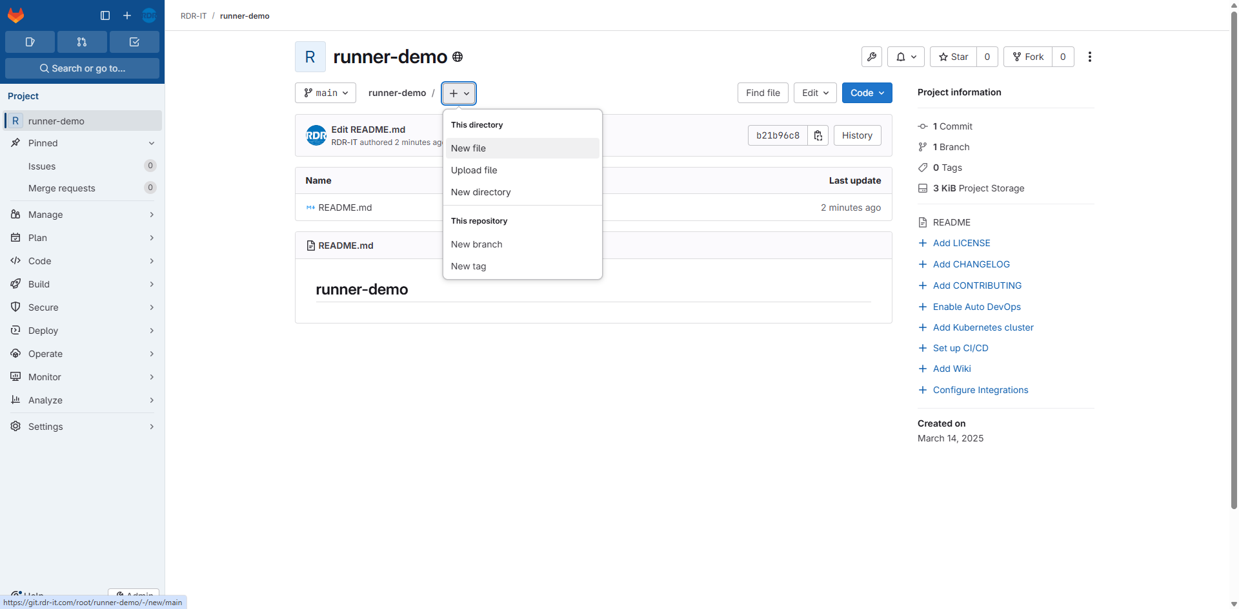
Task: Star the runner-demo project
Action: point(953,57)
